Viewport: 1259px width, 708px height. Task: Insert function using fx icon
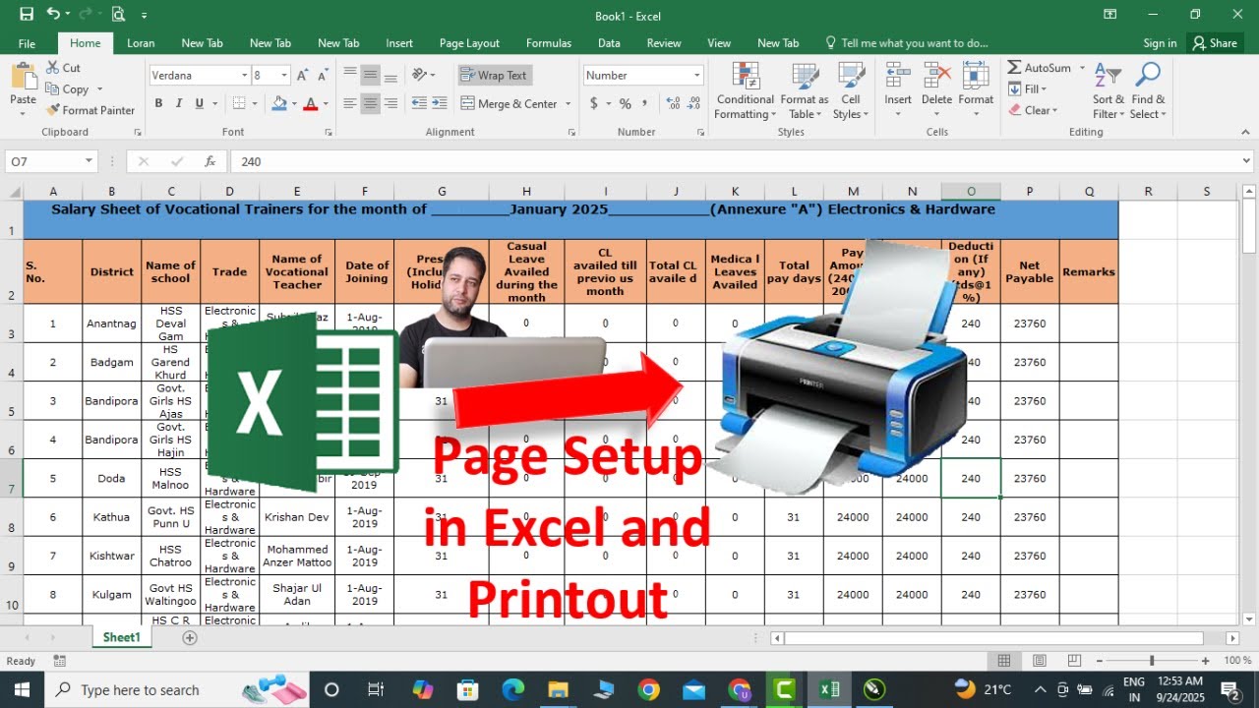click(210, 161)
